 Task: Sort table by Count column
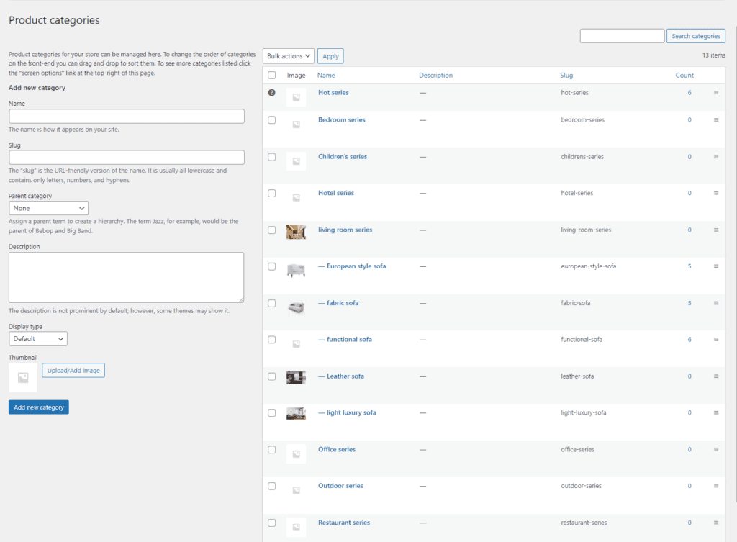point(684,75)
